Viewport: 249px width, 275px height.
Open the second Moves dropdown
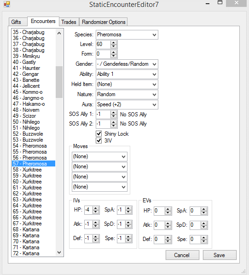pos(99,166)
